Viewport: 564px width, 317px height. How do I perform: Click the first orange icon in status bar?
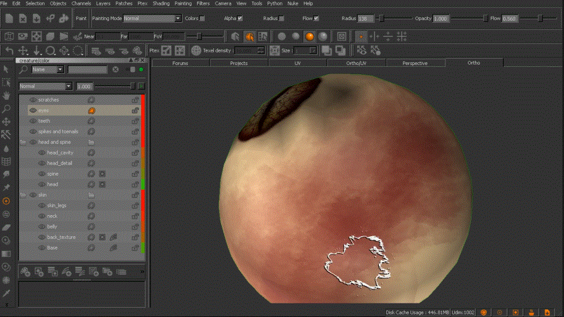(x=484, y=312)
